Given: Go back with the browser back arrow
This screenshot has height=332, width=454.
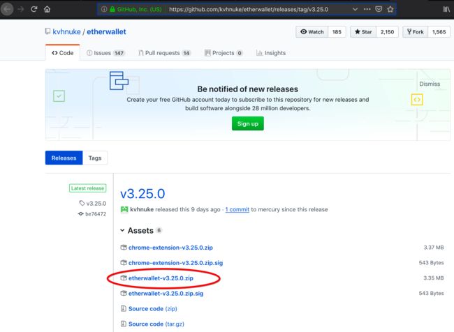Looking at the screenshot, I should [x=7, y=9].
